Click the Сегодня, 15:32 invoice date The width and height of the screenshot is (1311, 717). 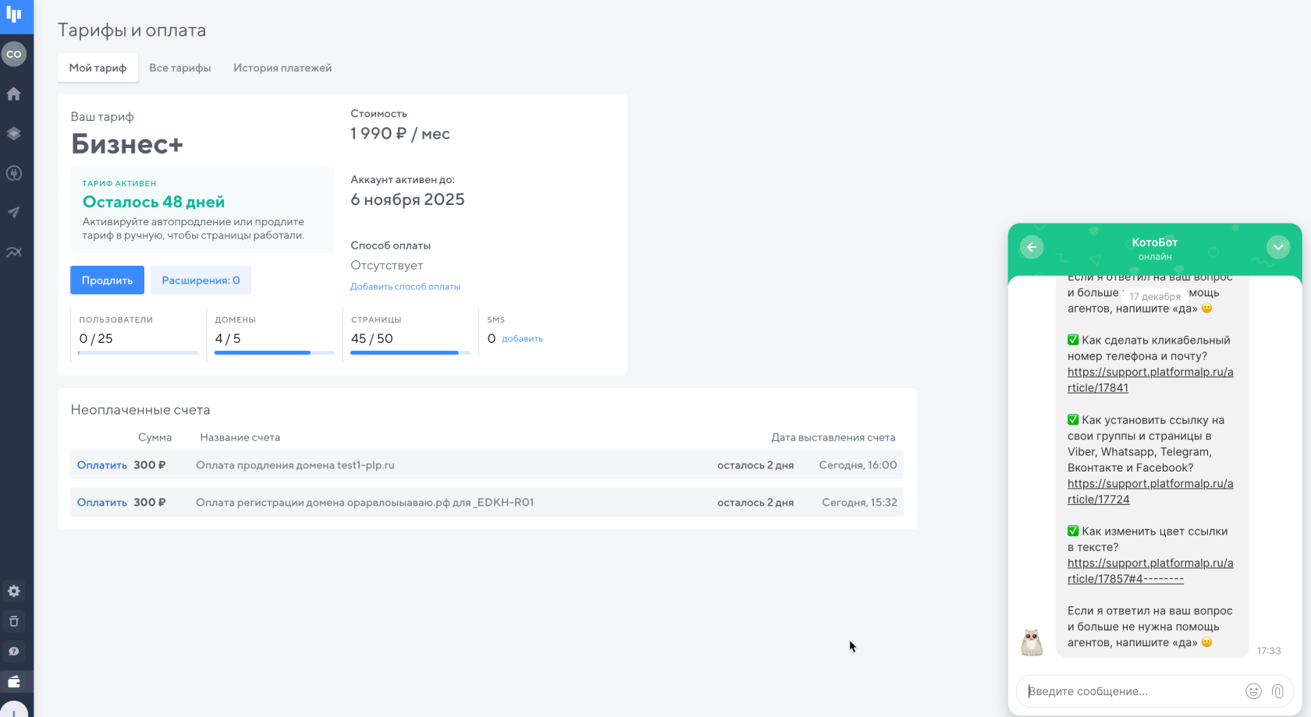pos(859,503)
